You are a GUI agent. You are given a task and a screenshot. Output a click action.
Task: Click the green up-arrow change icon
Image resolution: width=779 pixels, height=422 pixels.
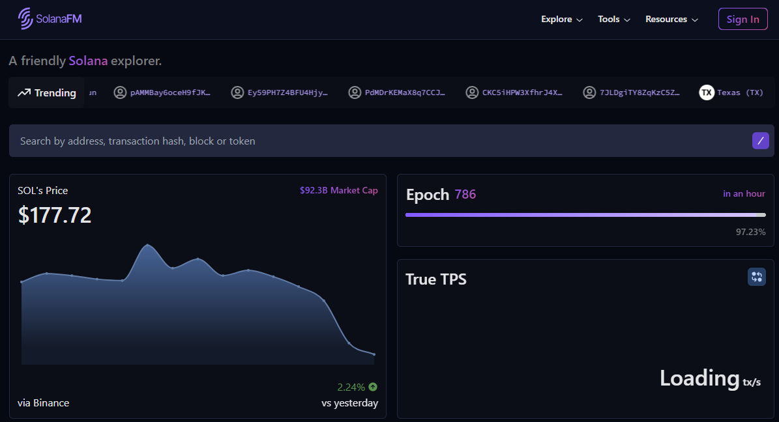click(x=373, y=387)
